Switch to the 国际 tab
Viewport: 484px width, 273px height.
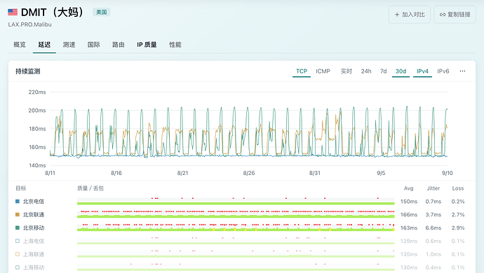[93, 45]
